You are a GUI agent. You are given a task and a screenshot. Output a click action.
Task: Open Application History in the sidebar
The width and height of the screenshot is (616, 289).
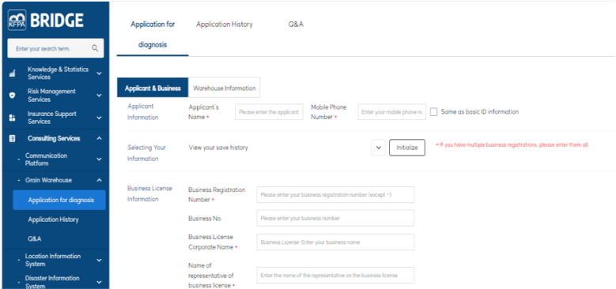click(54, 220)
